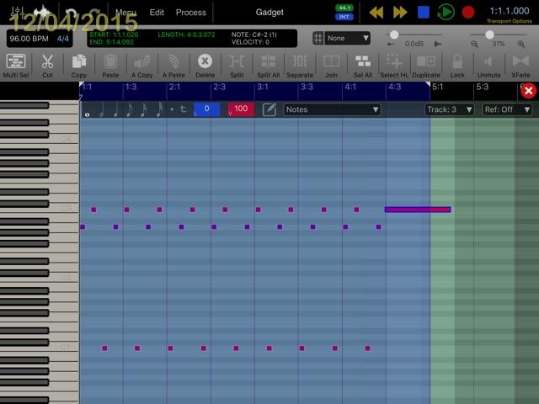Toggle triplet 't' modifier
The image size is (539, 404).
tap(184, 109)
